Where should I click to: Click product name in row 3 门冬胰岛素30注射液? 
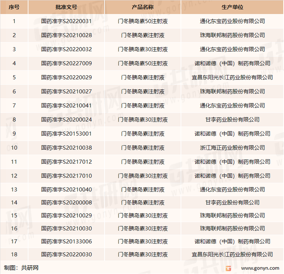tap(143, 49)
